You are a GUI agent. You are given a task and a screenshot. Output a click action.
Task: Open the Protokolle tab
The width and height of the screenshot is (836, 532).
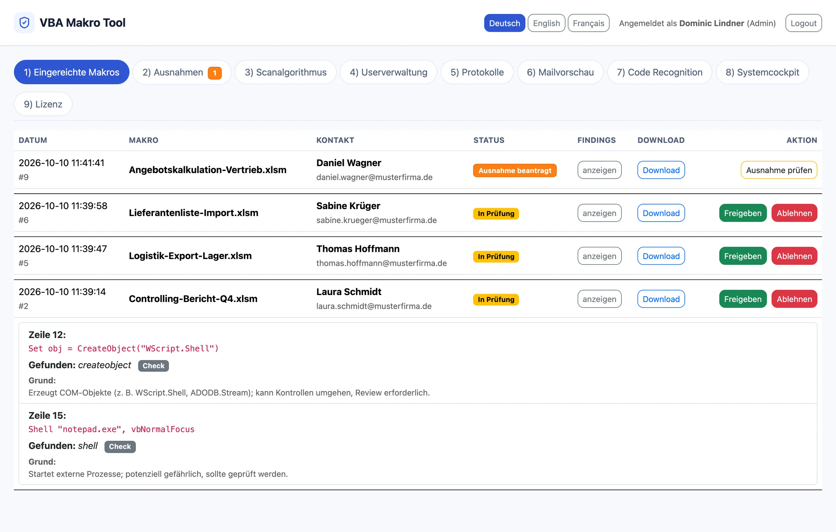pos(477,72)
